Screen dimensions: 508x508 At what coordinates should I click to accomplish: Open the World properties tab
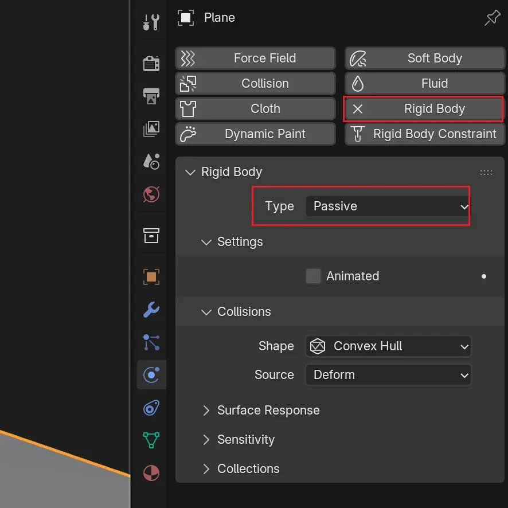coord(151,194)
